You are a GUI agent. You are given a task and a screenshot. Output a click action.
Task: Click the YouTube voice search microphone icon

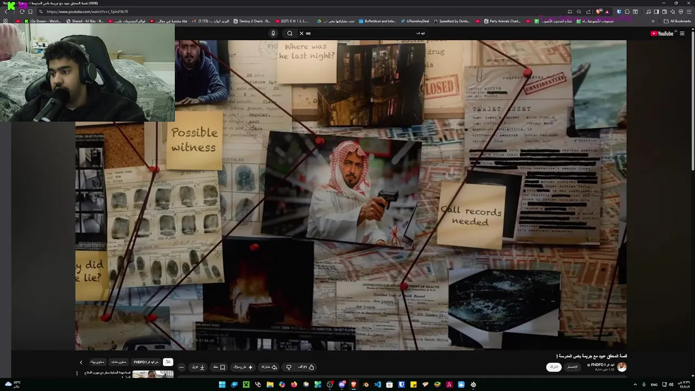[273, 33]
